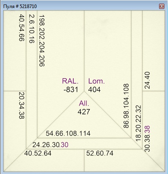Image resolution: width=168 pixels, height=174 pixels.
Task: Click the 2.6.10.16 vertical score line
Action: point(32,29)
